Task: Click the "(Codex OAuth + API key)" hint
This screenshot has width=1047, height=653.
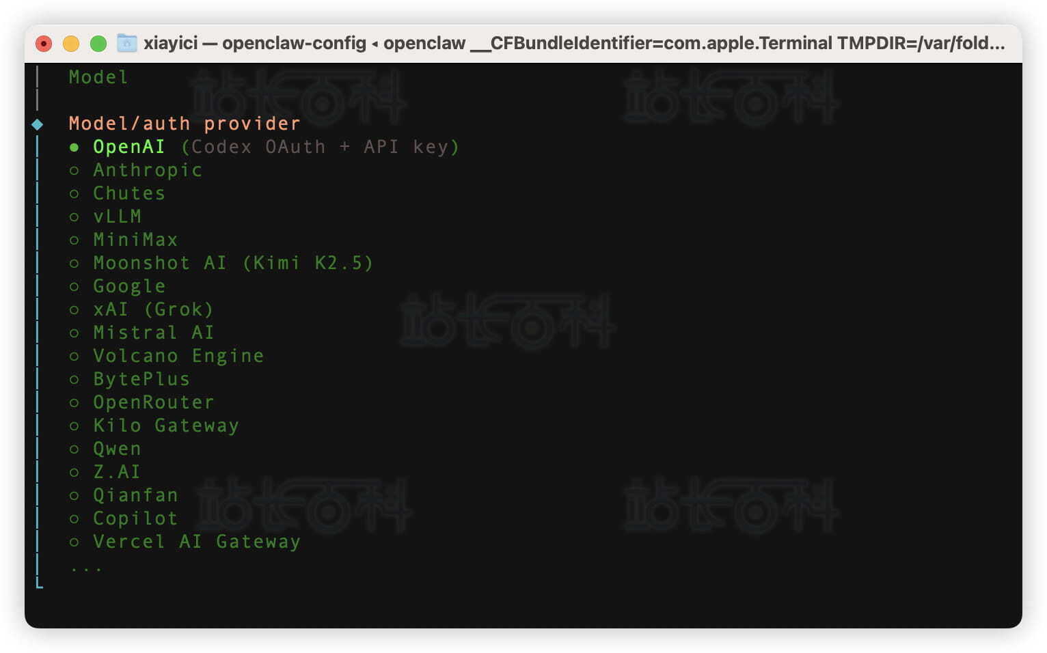Action: point(320,147)
